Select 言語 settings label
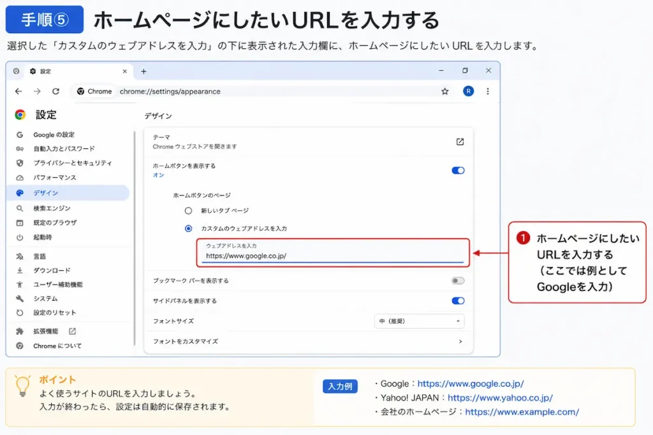Screen dimensions: 653x435 (40, 257)
